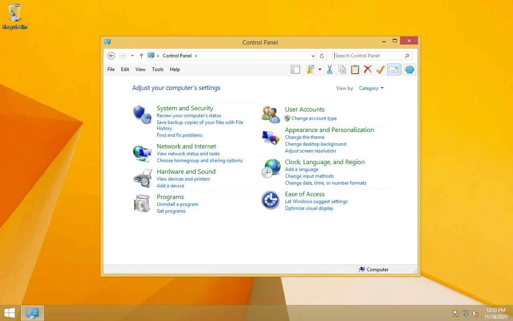The width and height of the screenshot is (513, 321).
Task: Open the Help menu
Action: click(x=175, y=69)
